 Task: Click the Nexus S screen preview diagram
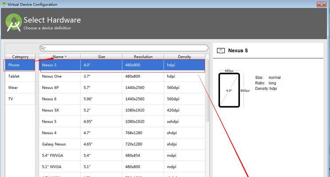tap(229, 90)
